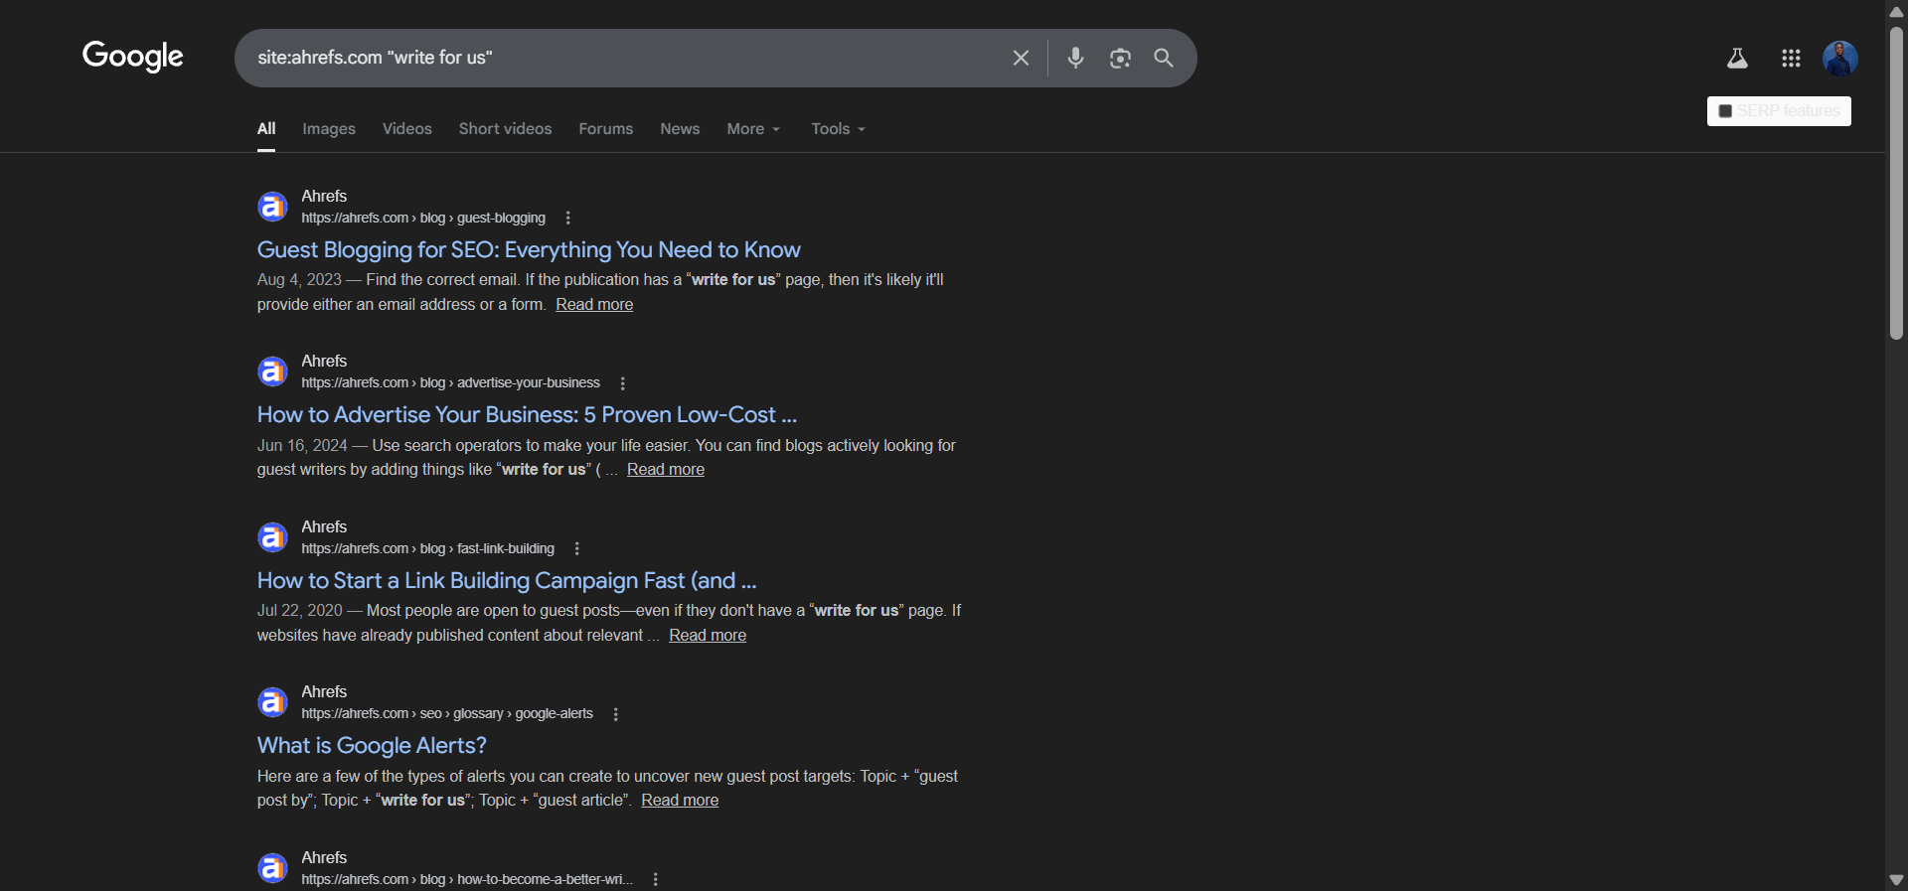Viewport: 1908px width, 891px height.
Task: Open 'What is Google Alerts?' result title
Action: pos(372,746)
